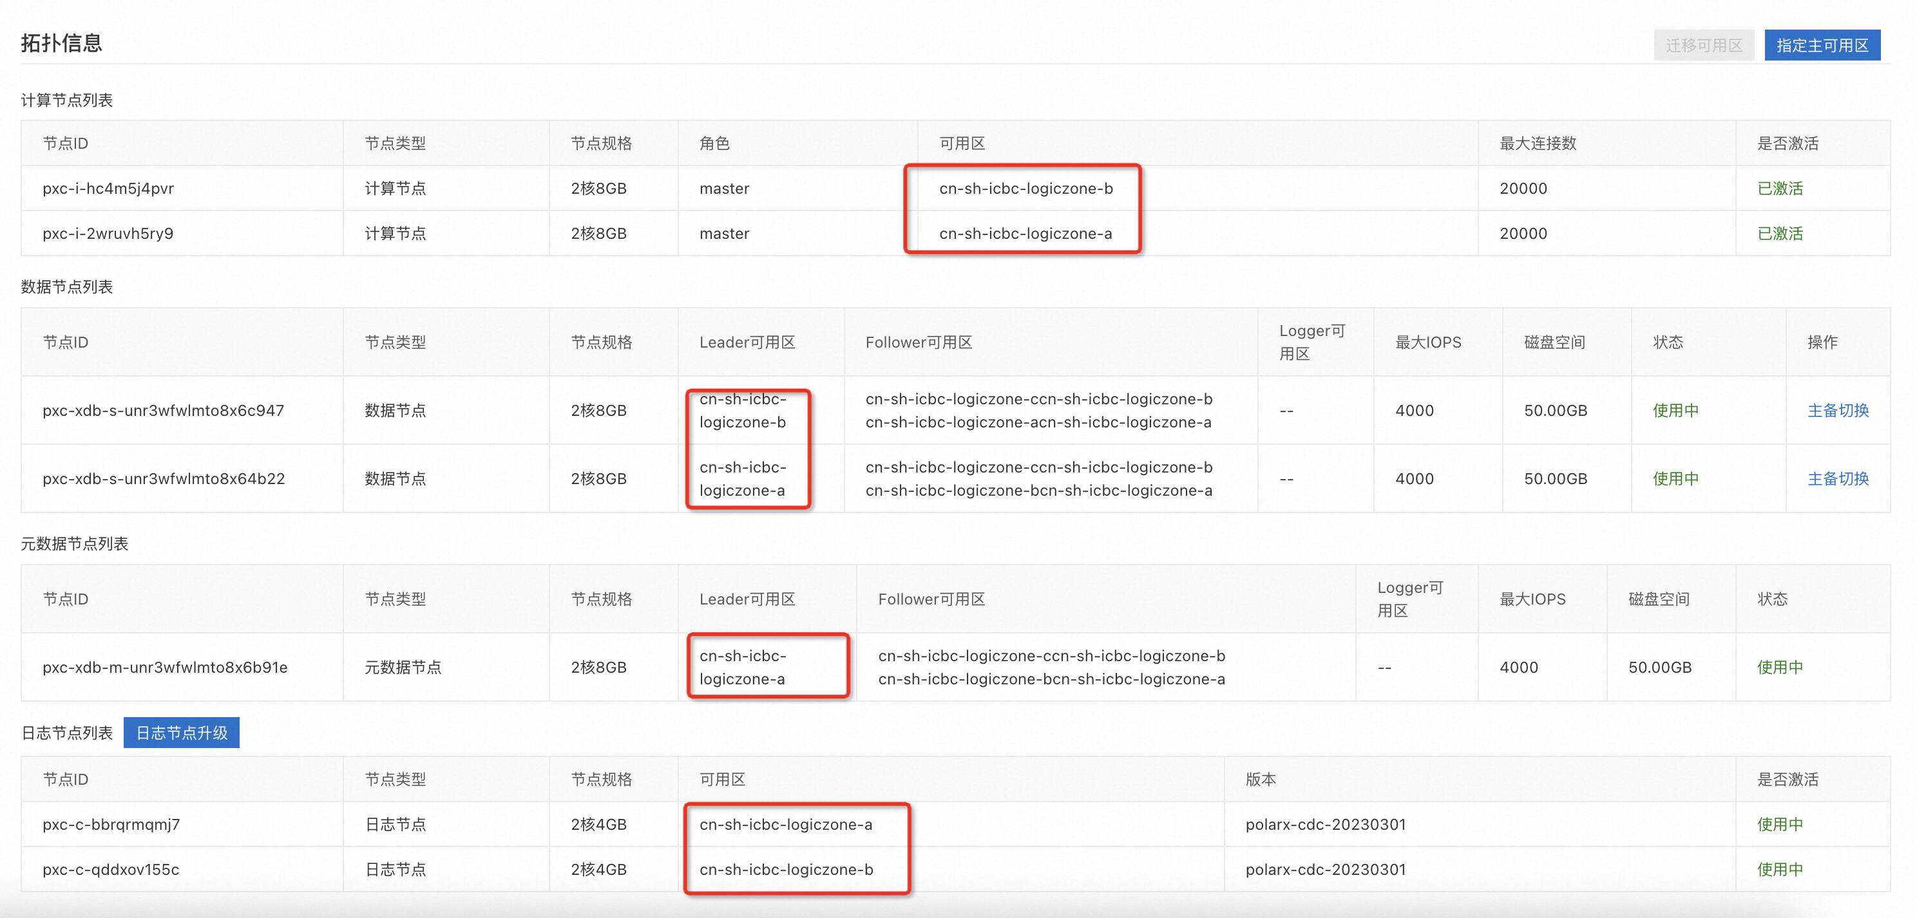The width and height of the screenshot is (1917, 918).
Task: Click the 最大连接数 column header
Action: [1538, 144]
